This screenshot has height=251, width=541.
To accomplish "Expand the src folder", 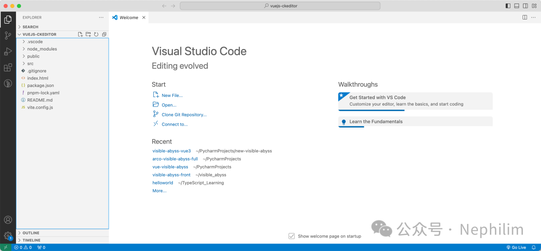I will pos(30,63).
